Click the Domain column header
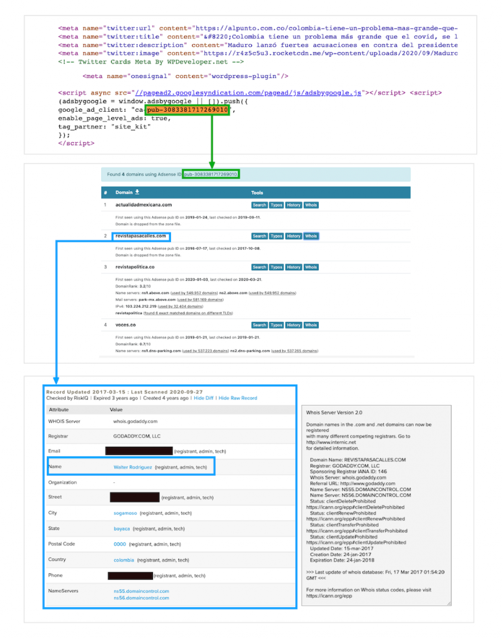This screenshot has width=503, height=639. (124, 192)
